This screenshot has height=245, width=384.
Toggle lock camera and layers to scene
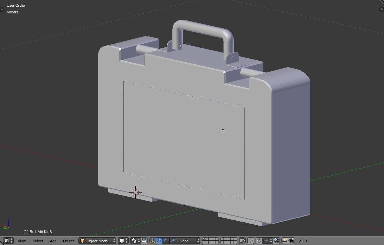tap(242, 241)
